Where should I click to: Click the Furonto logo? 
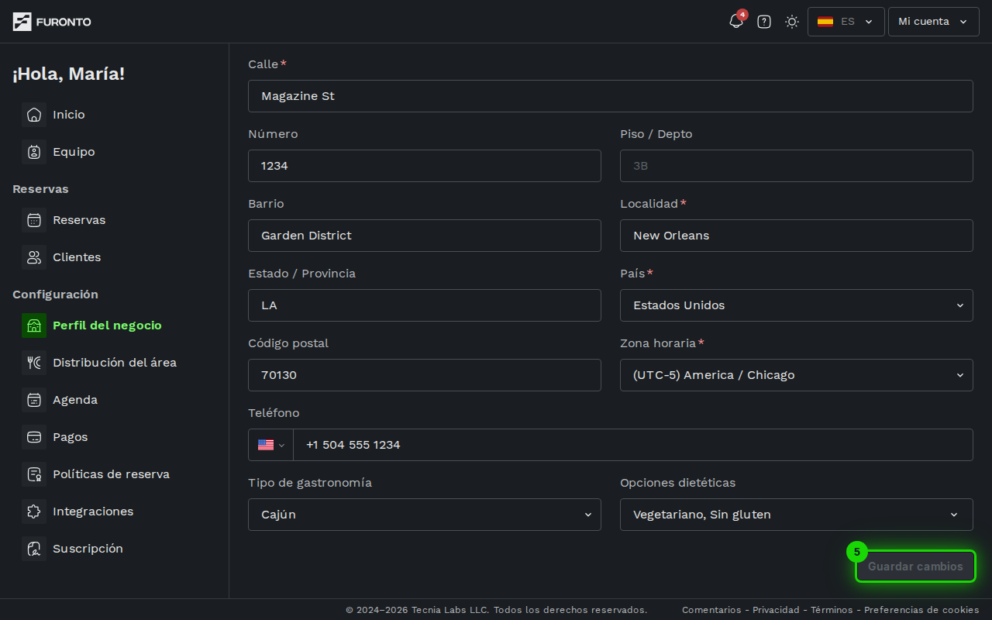pyautogui.click(x=52, y=22)
